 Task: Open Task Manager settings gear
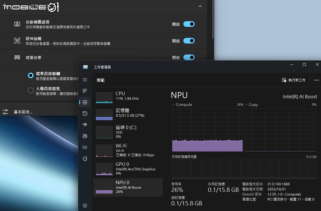85,206
